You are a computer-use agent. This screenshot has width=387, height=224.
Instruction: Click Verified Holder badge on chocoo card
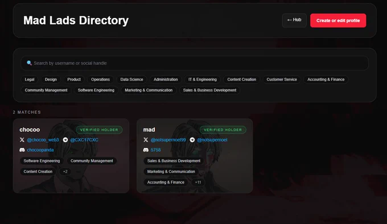[x=99, y=130]
